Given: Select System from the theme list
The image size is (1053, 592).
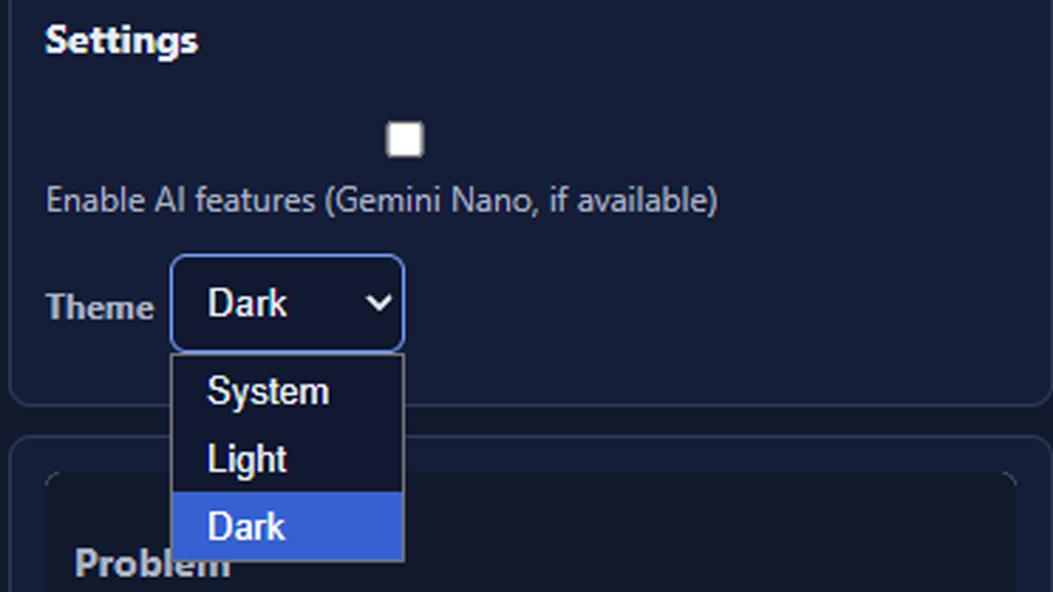Looking at the screenshot, I should tap(287, 391).
